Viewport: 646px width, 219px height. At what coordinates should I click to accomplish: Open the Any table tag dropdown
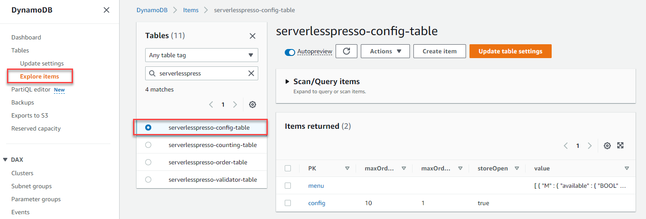coord(202,55)
